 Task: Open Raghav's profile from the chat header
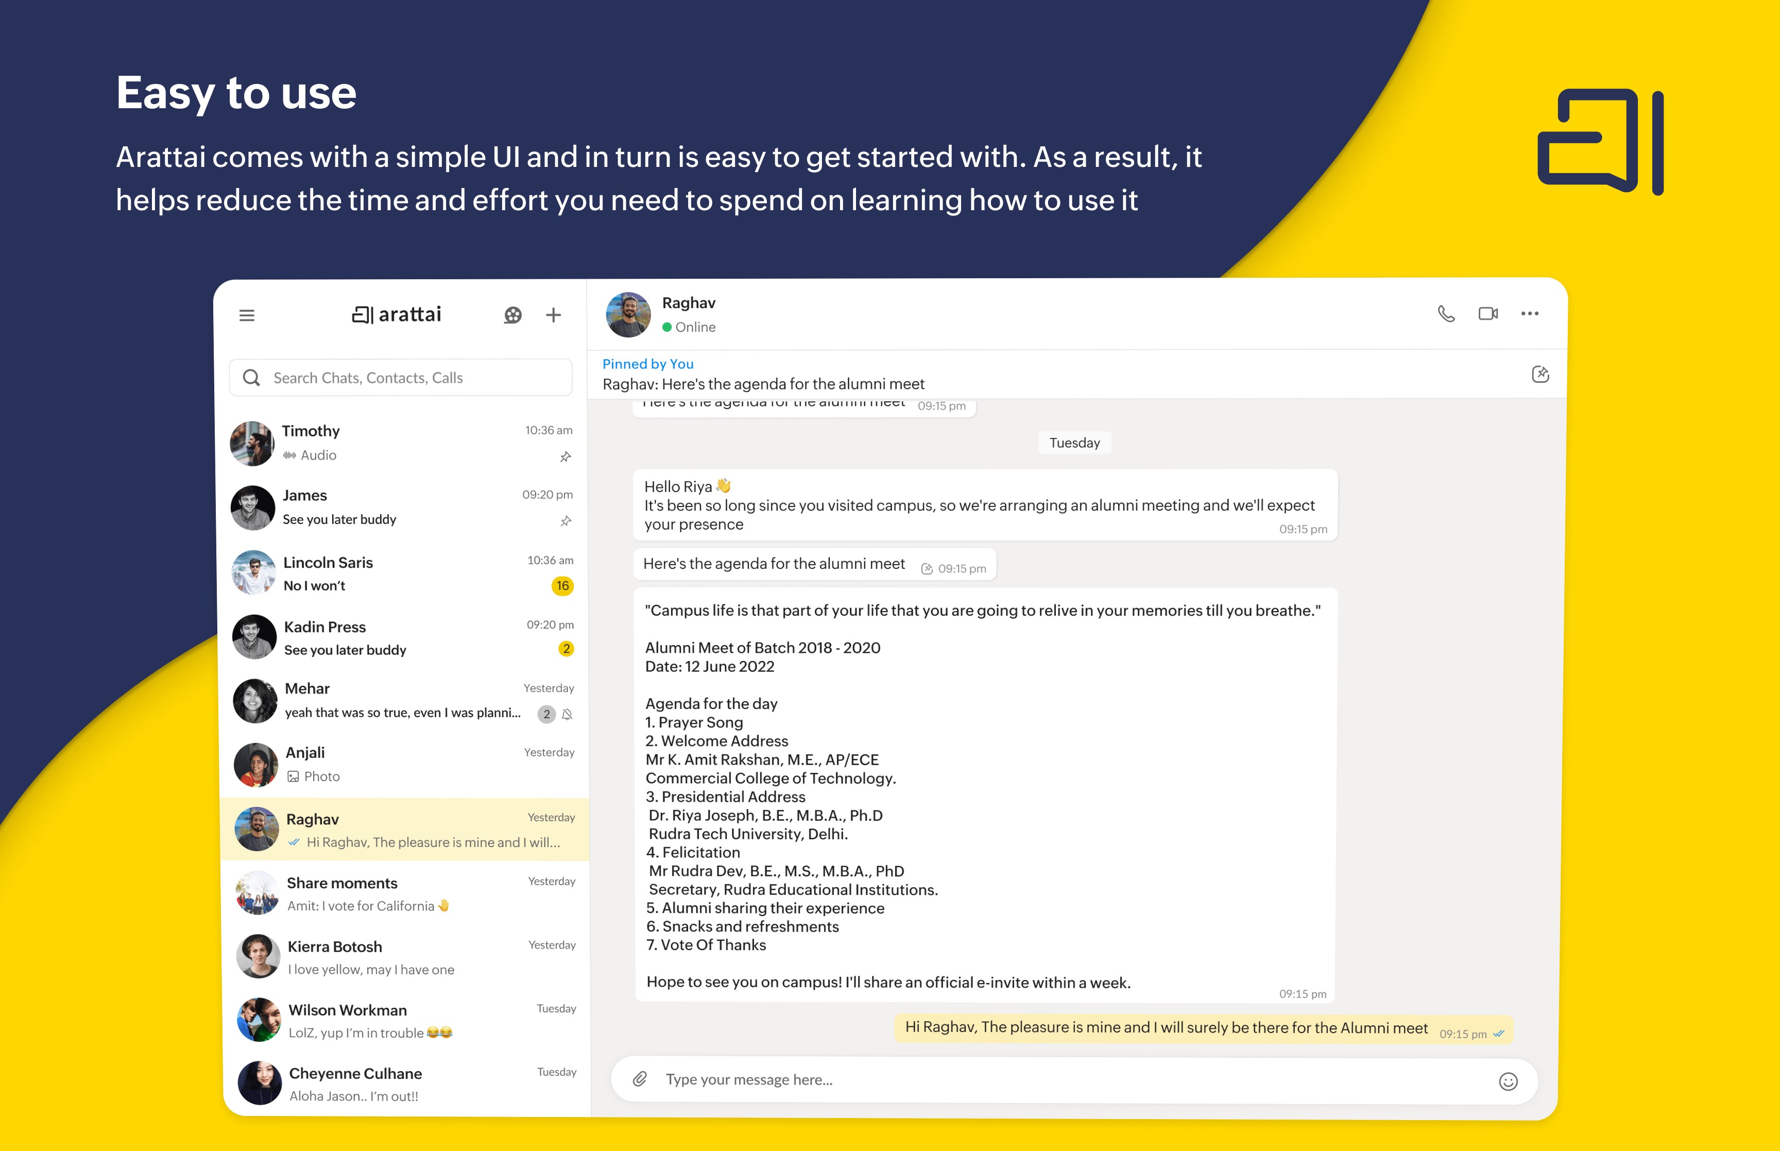click(x=689, y=303)
